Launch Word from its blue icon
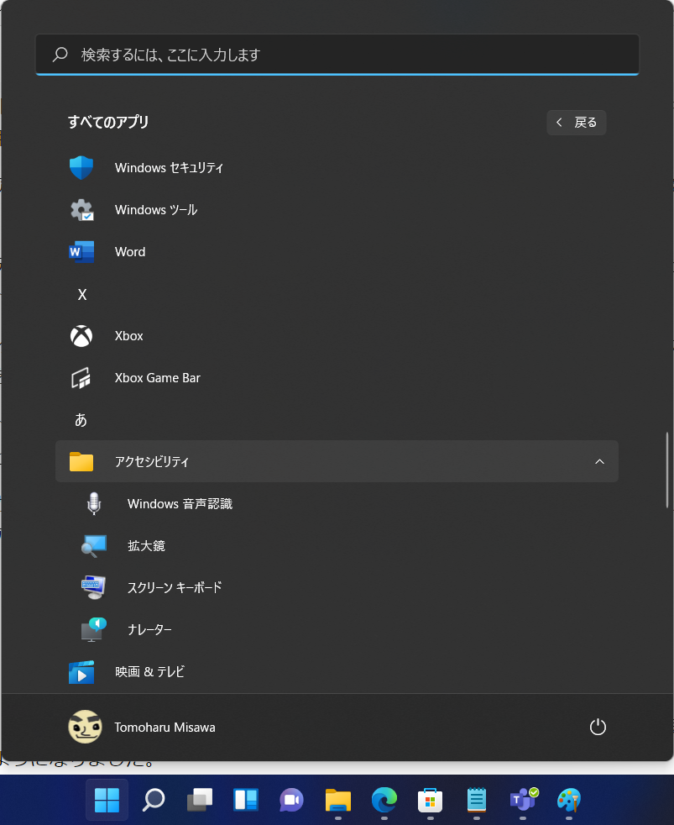This screenshot has height=825, width=674. tap(81, 252)
